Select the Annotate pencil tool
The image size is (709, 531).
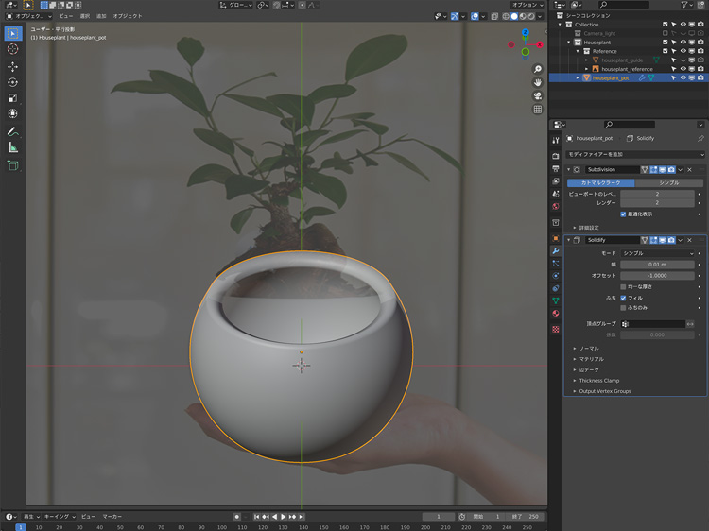pos(13,130)
